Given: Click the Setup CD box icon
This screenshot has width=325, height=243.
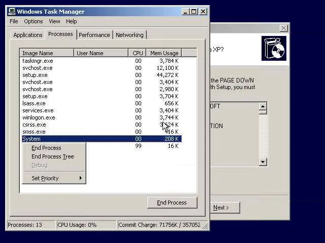Looking at the screenshot, I should (x=274, y=49).
